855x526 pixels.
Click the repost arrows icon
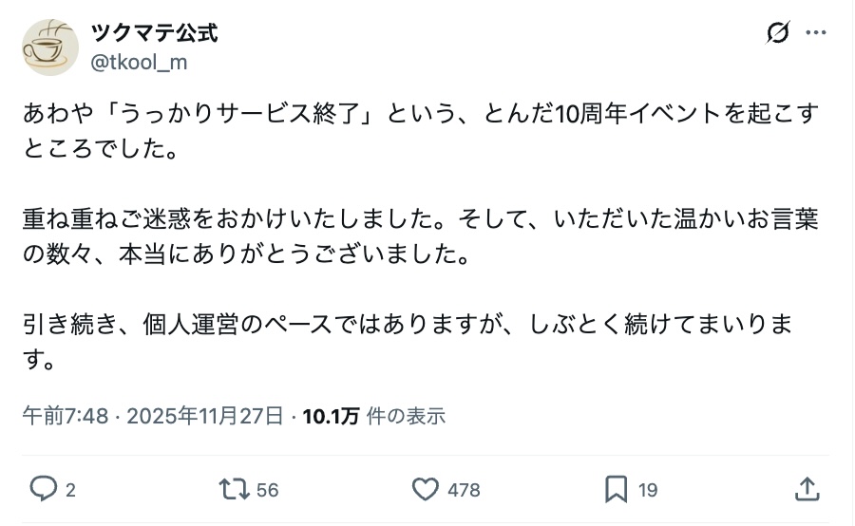pos(234,489)
